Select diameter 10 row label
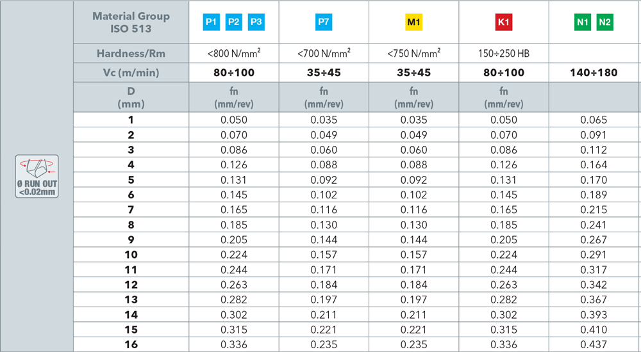 131,254
